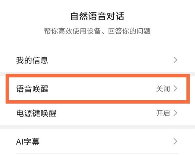Select the AI字幕 label text
The height and width of the screenshot is (155, 195).
pyautogui.click(x=28, y=142)
